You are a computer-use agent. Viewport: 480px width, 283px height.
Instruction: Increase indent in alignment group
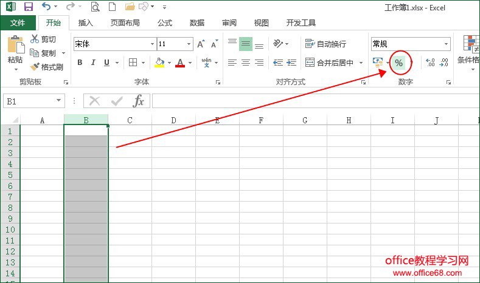point(291,63)
